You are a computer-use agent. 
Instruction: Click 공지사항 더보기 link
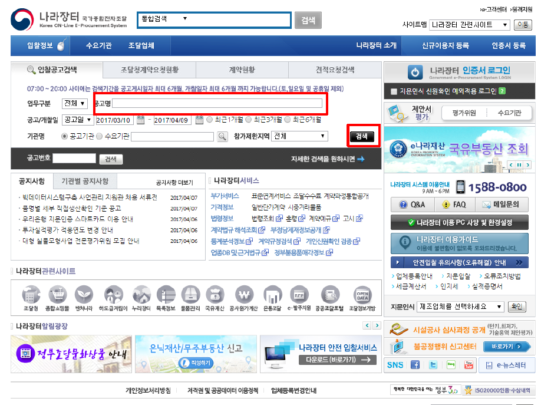point(174,183)
